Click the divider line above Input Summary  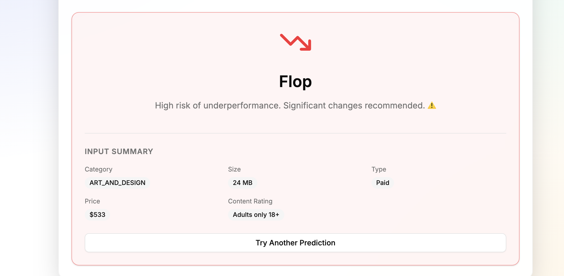point(295,133)
